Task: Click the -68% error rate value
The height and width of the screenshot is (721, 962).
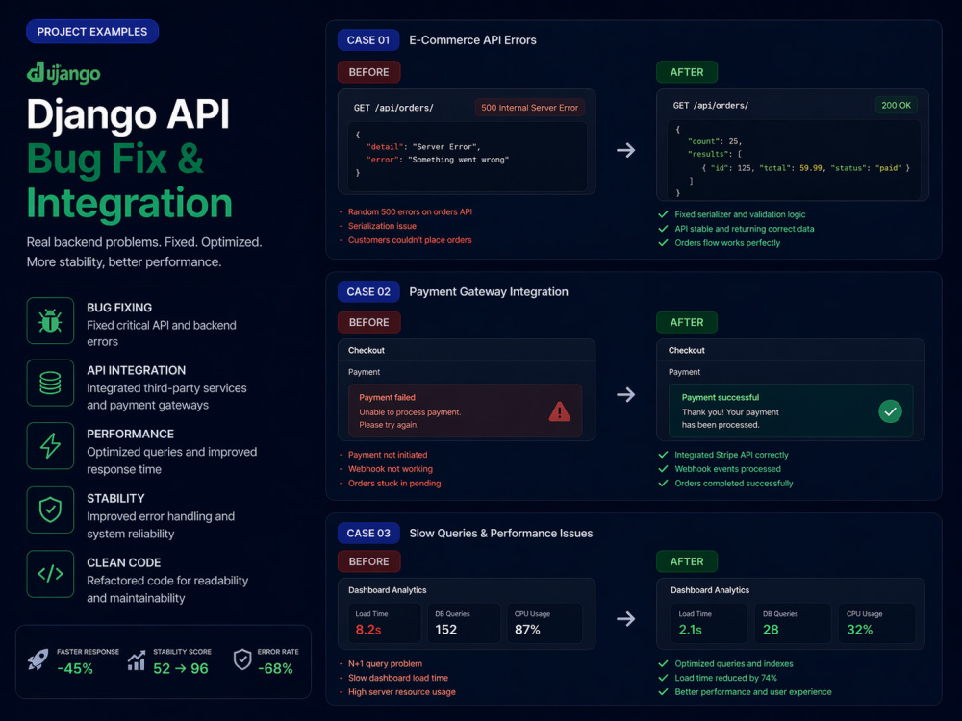Action: click(275, 669)
